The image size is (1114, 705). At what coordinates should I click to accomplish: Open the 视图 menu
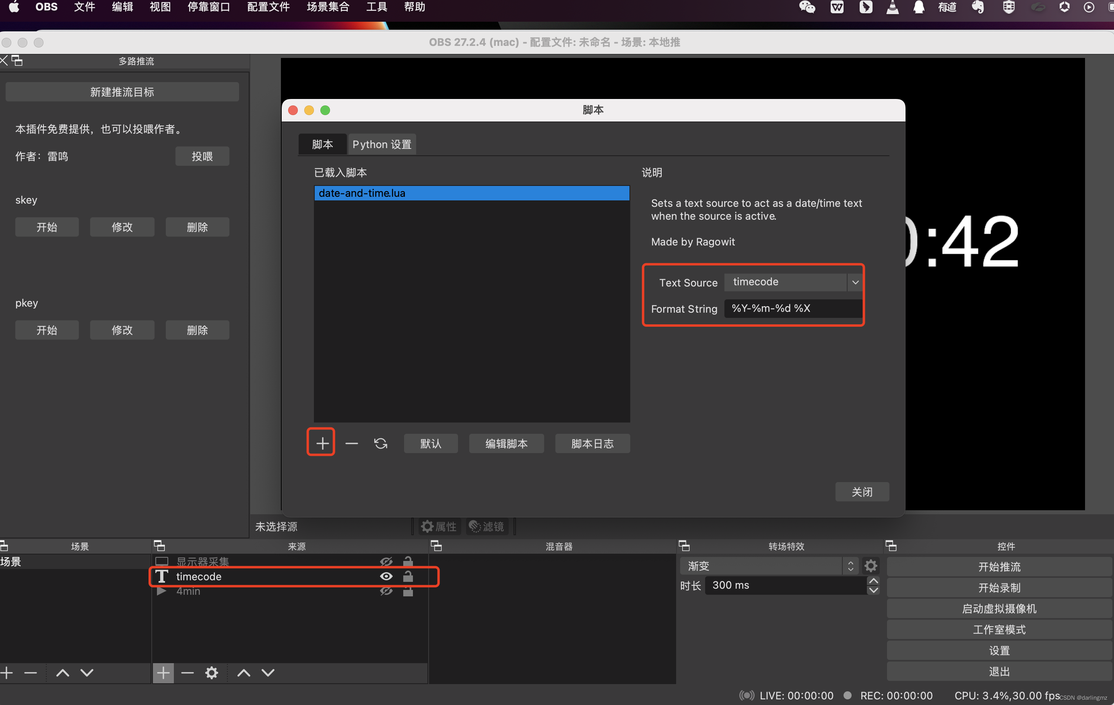(x=160, y=7)
